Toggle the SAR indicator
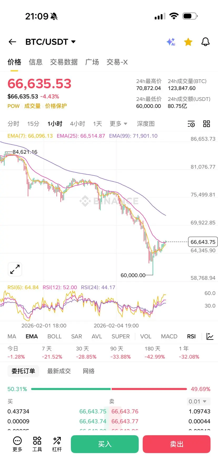Screen dimensions: 218x475 click(77, 336)
